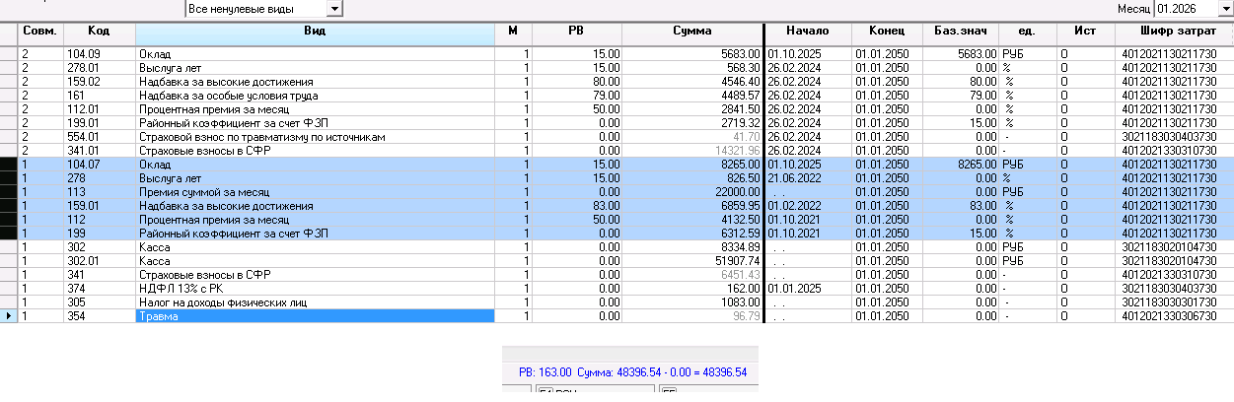
Task: Click the current-row pointer arrow beside Травма
Action: (x=9, y=316)
